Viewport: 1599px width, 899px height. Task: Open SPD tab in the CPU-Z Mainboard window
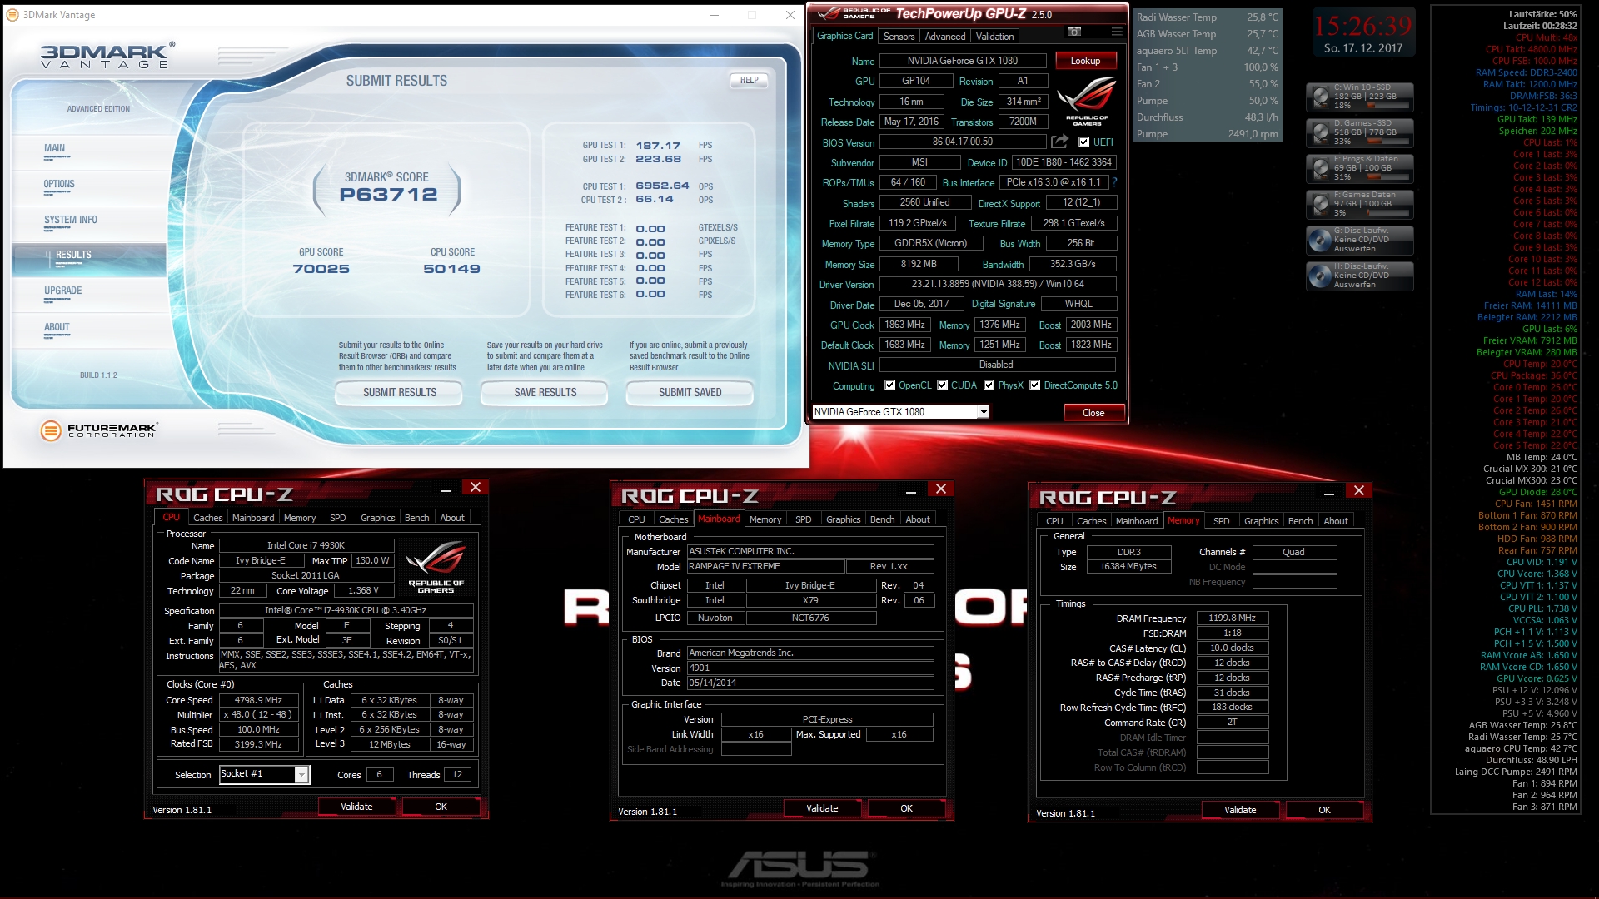pos(803,519)
